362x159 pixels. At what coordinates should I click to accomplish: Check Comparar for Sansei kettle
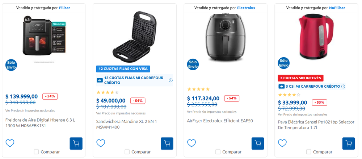coord(309,152)
